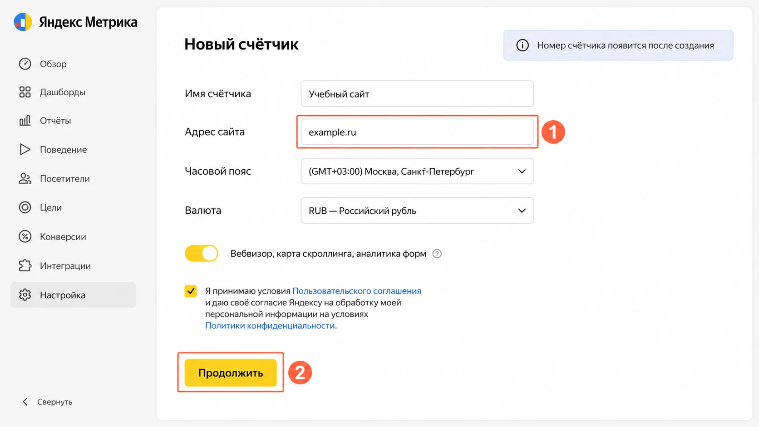Click the Имя счётчика label

point(218,93)
